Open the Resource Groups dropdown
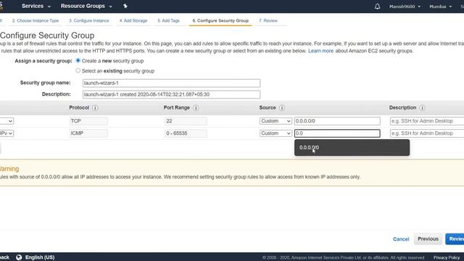The image size is (464, 261). [x=86, y=6]
